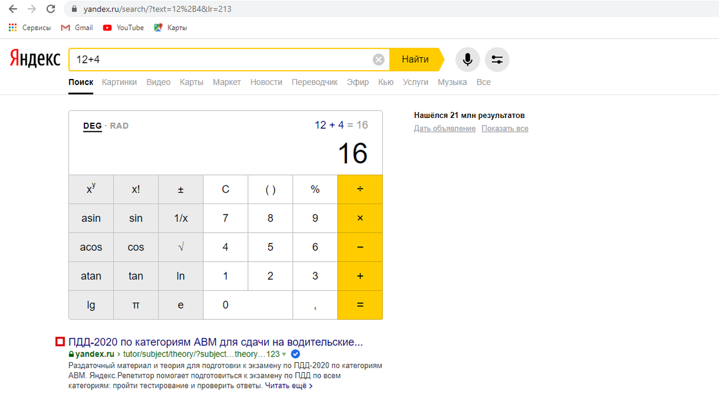The height and width of the screenshot is (407, 719).
Task: Open the Карты search tab
Action: (x=192, y=82)
